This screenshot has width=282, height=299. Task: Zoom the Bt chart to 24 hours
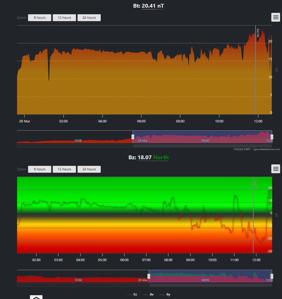coord(89,17)
